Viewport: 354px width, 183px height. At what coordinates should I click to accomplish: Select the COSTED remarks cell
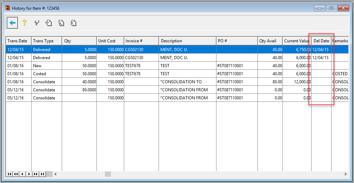340,74
